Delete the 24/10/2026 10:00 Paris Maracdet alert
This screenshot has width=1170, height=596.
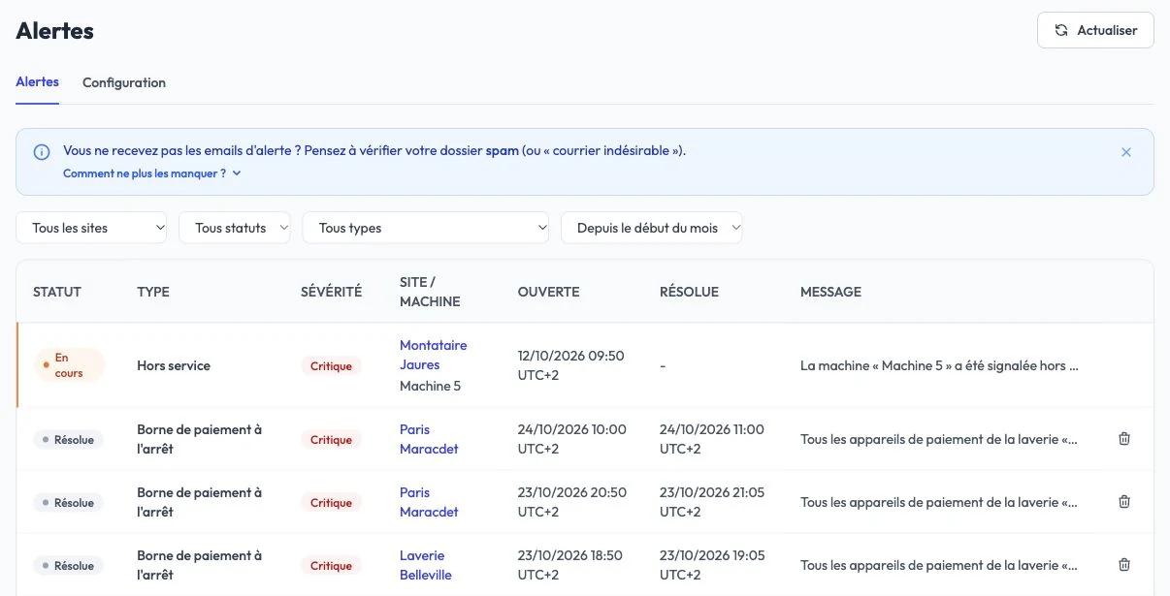(1124, 439)
